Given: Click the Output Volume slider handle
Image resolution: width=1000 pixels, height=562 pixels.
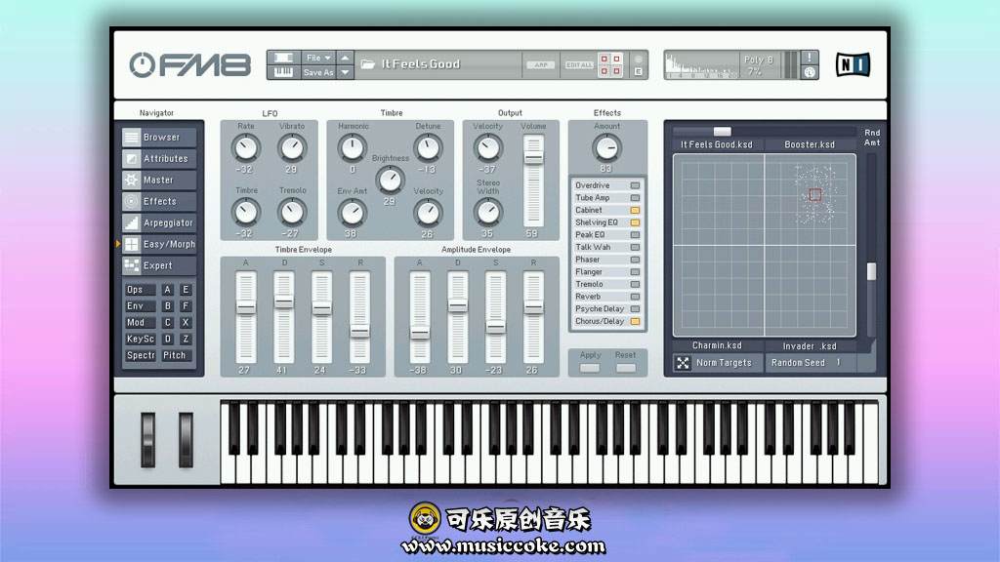Looking at the screenshot, I should pyautogui.click(x=533, y=156).
